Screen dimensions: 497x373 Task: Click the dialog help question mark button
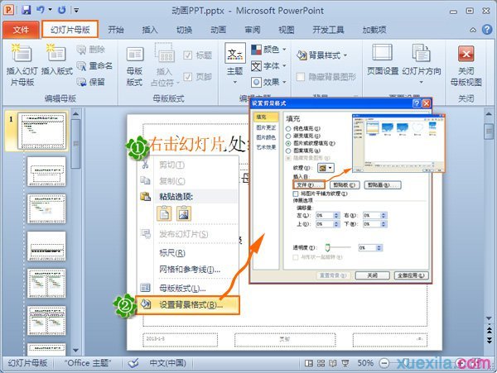click(417, 103)
